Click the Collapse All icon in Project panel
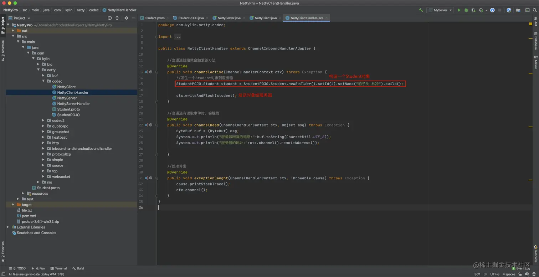Image resolution: width=539 pixels, height=277 pixels. pyautogui.click(x=117, y=18)
